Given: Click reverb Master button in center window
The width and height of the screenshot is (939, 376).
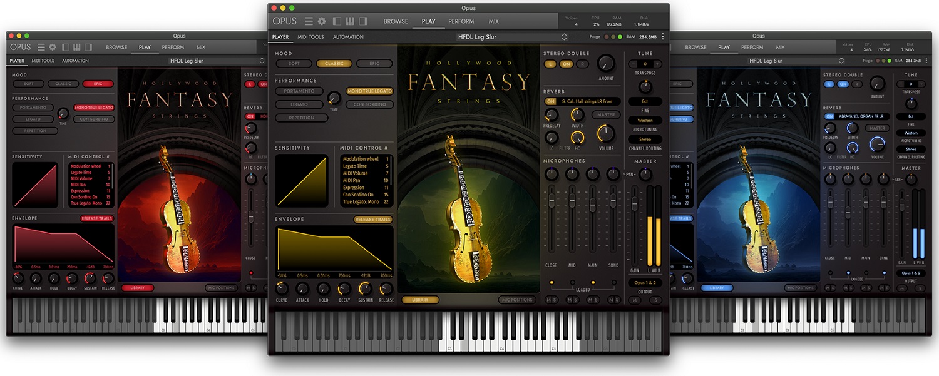Looking at the screenshot, I should [606, 115].
